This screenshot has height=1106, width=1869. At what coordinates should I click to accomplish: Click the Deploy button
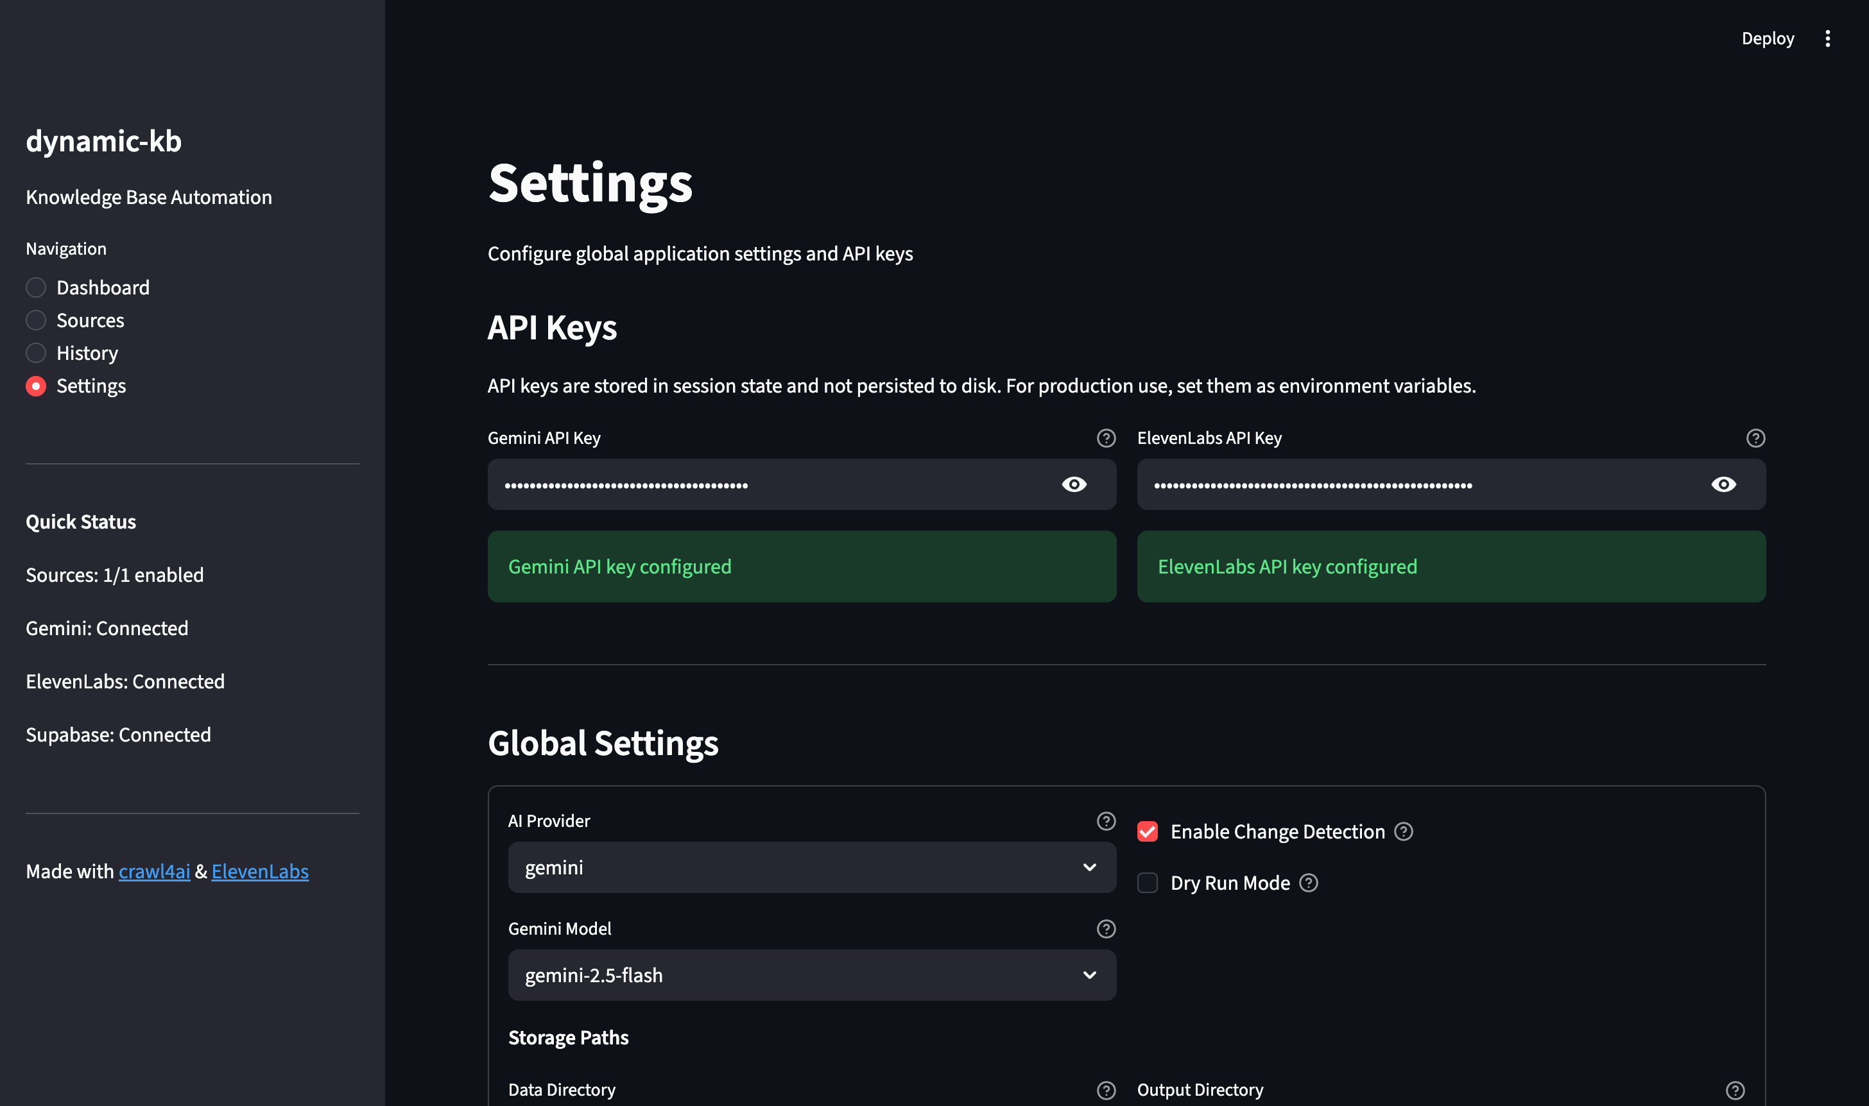pyautogui.click(x=1768, y=38)
